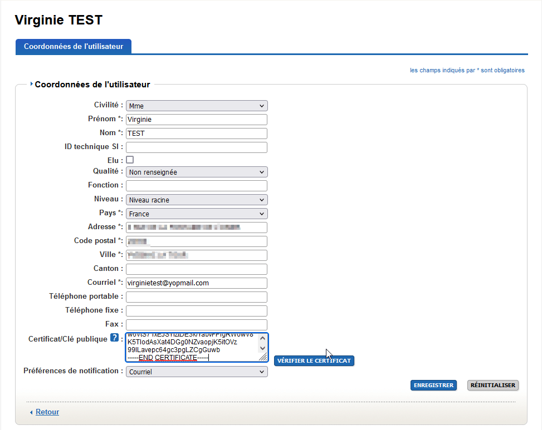Click Vérifier le certificat button
The height and width of the screenshot is (430, 542).
click(x=314, y=361)
